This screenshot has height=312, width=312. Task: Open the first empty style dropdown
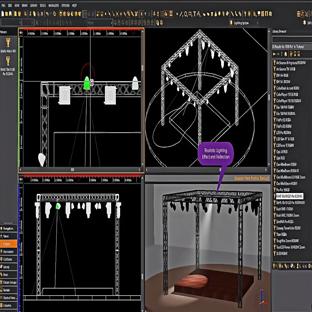pos(11,23)
